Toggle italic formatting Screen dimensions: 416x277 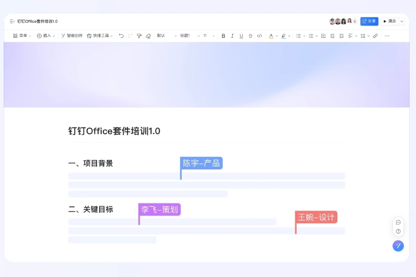[232, 36]
